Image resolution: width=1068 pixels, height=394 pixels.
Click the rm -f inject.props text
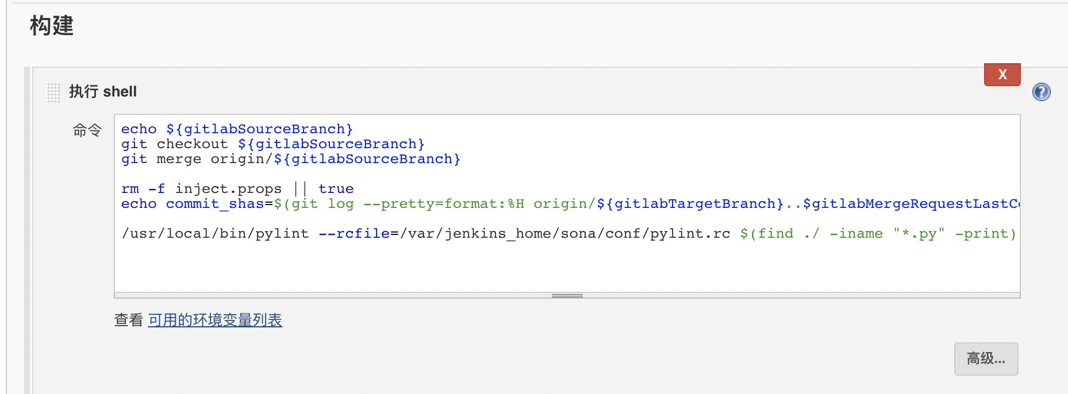[x=201, y=189]
